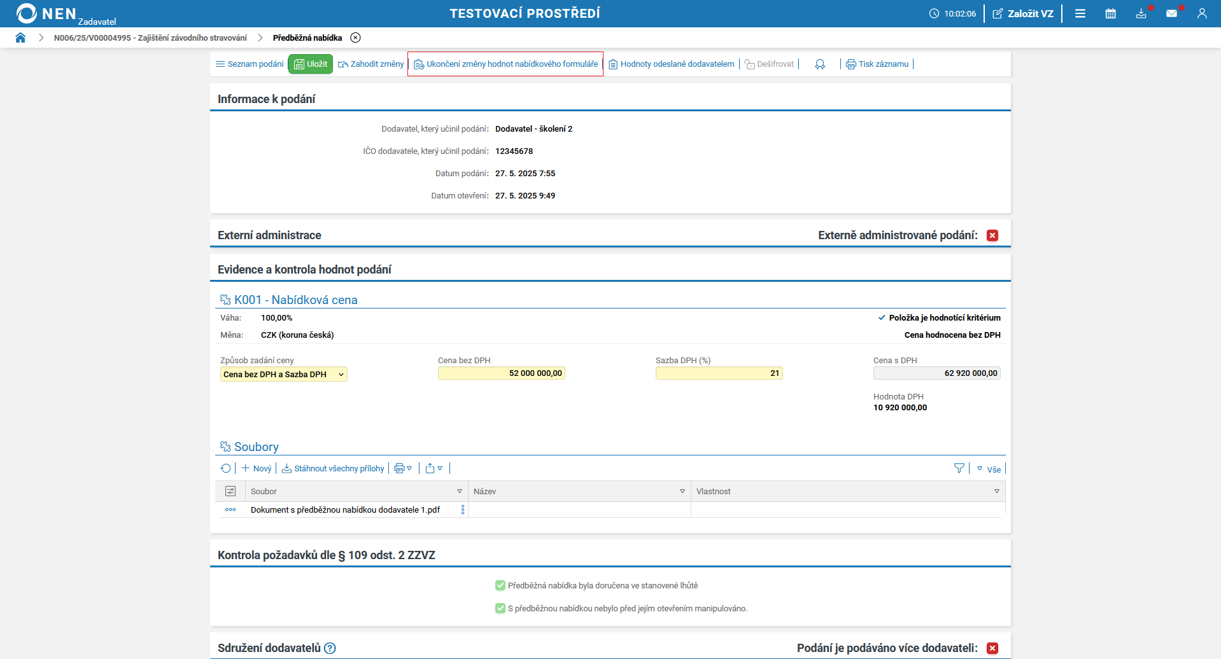The width and height of the screenshot is (1221, 659).
Task: Toggle checkbox about manipulation before opening
Action: pos(500,608)
